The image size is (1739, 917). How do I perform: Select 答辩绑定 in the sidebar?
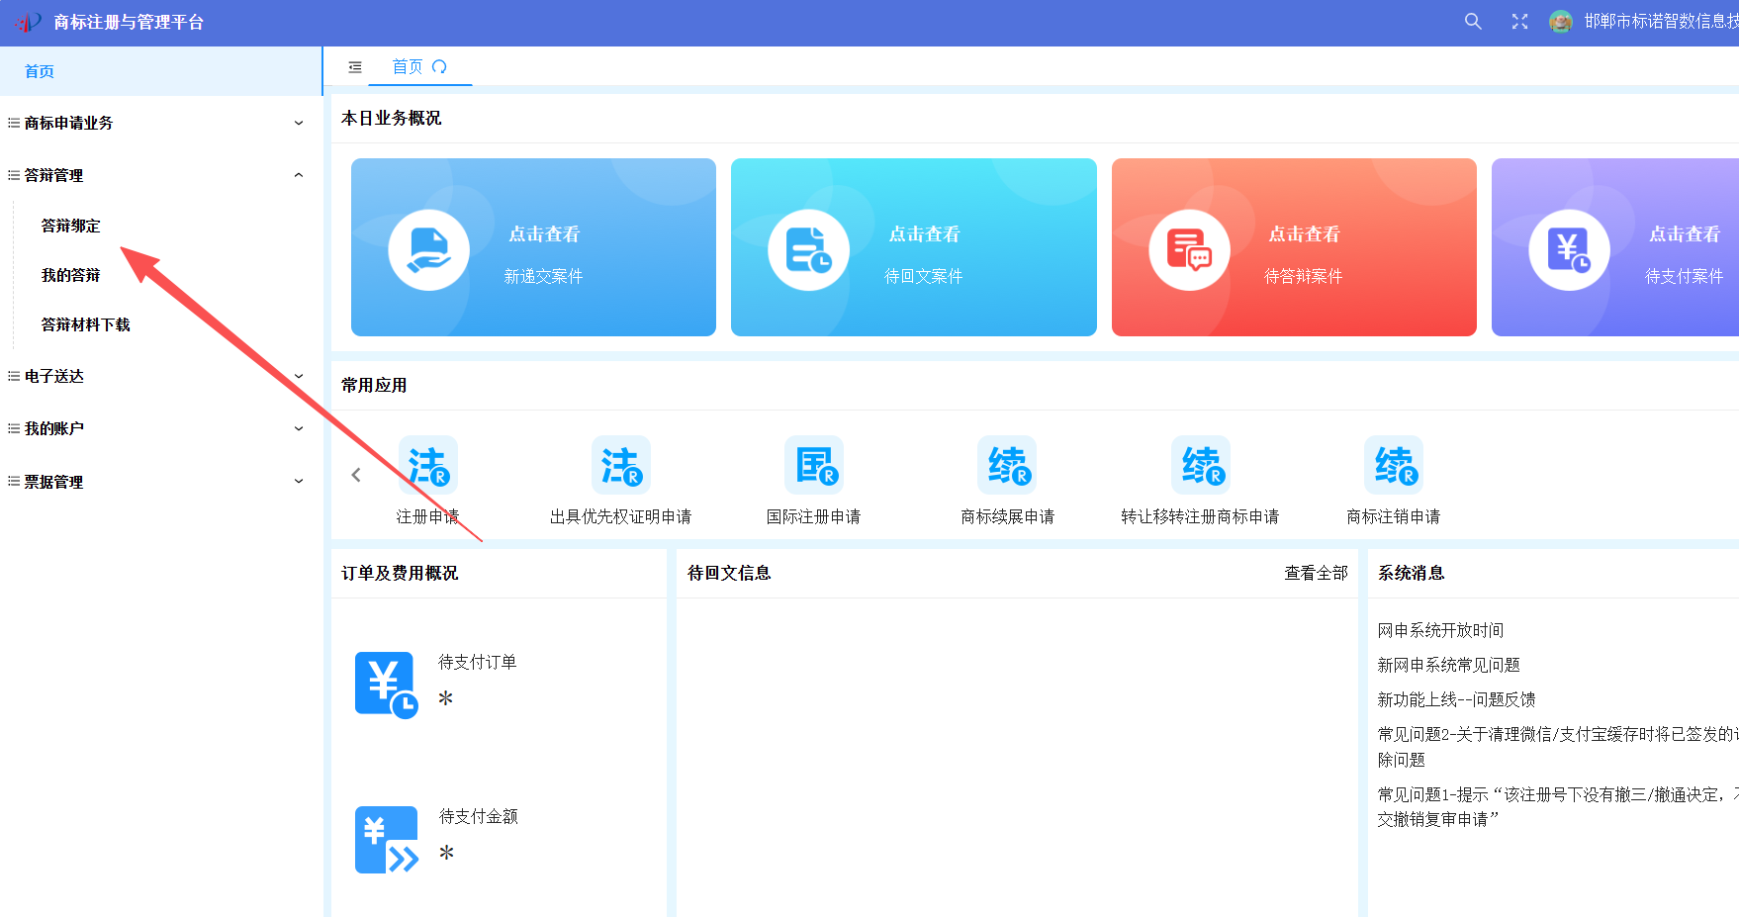[x=71, y=226]
